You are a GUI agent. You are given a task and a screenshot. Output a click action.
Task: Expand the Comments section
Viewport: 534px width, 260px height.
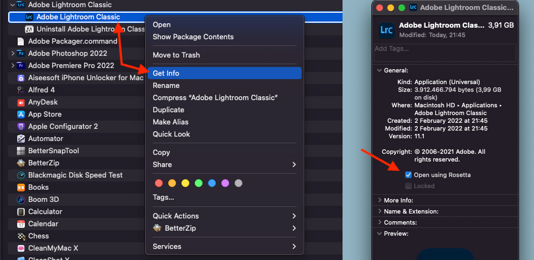[380, 222]
